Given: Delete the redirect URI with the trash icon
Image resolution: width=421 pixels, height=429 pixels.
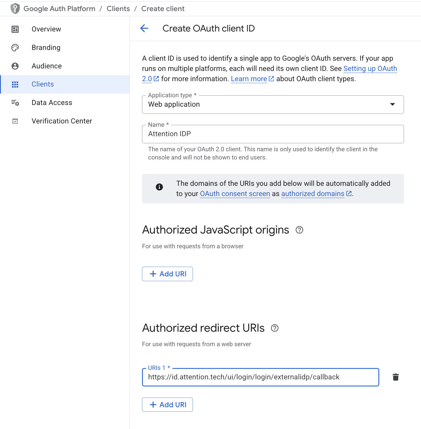Looking at the screenshot, I should click(x=395, y=377).
